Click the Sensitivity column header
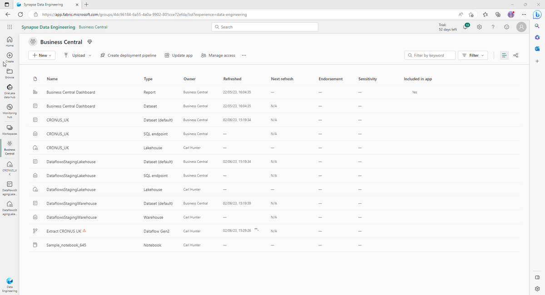Viewport: 545px width, 295px height. [x=368, y=79]
